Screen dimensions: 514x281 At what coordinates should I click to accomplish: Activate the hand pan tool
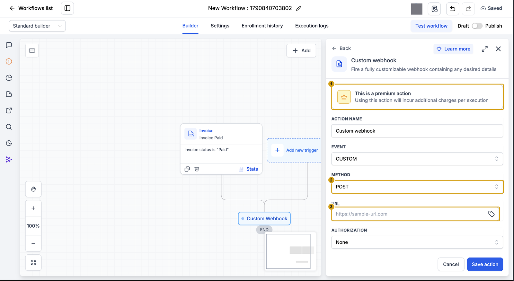coord(33,189)
